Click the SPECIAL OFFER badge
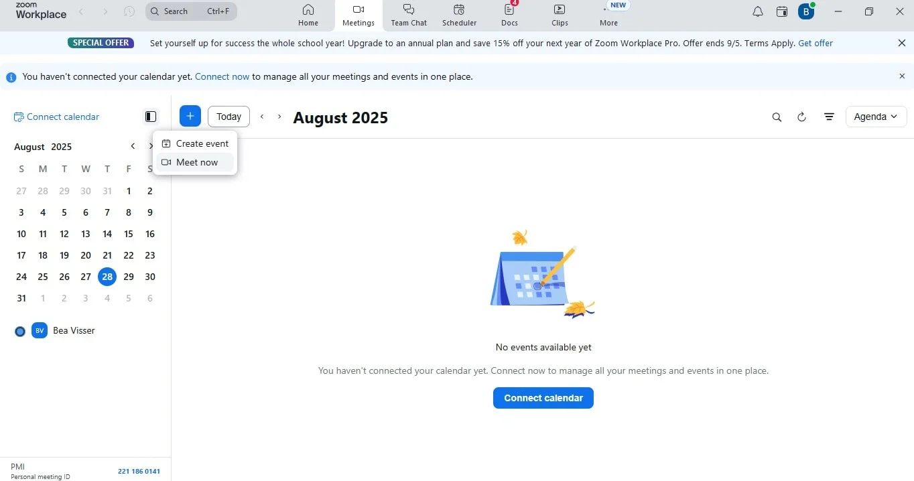This screenshot has height=481, width=914. pos(101,43)
